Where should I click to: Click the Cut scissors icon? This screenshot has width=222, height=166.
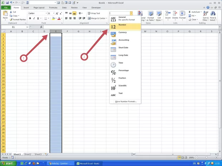(11, 12)
